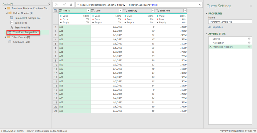Change data type icon of Site ID column
This screenshot has width=257, height=133.
coord(61,10)
